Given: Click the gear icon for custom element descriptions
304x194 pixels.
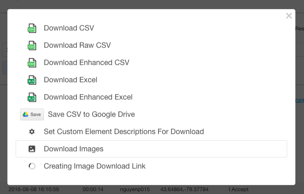Looking at the screenshot, I should click(32, 132).
